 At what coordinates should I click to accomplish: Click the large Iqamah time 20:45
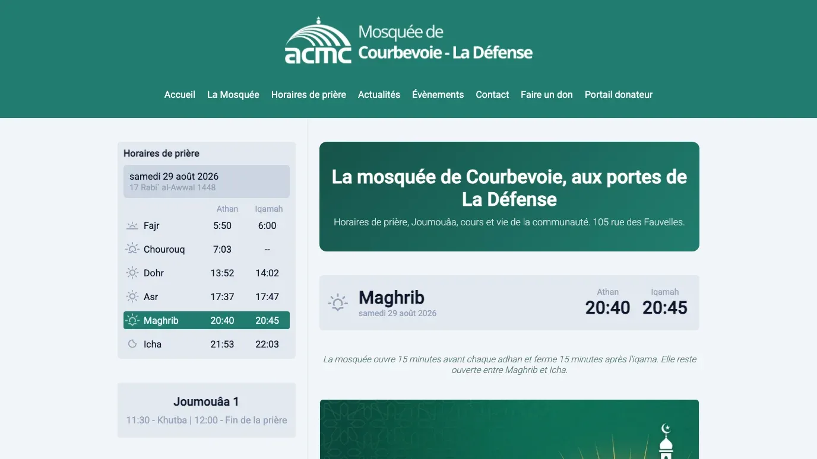(665, 308)
